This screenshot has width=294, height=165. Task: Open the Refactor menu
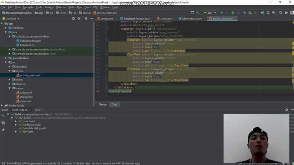[x=61, y=7]
